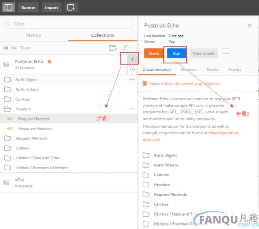259x229 pixels.
Task: Open the GET Request Headers request
Action: pos(69,118)
